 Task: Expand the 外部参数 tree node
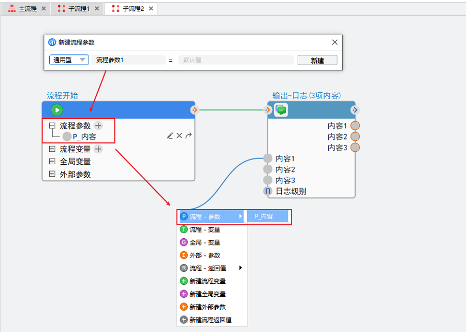[52, 174]
